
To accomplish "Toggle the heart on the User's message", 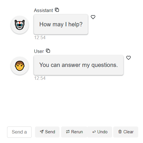I will coord(128,58).
